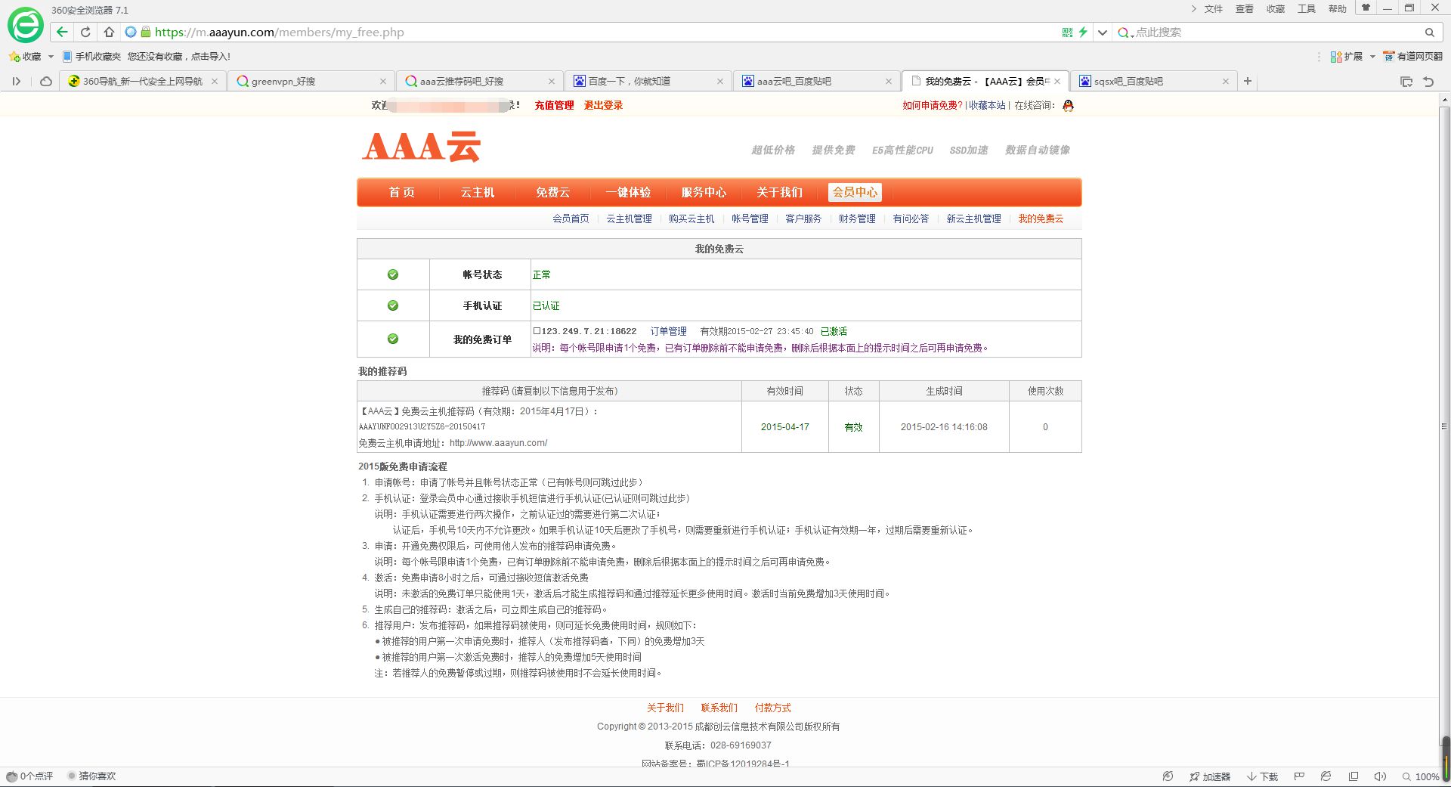This screenshot has height=787, width=1451.
Task: Open the 财务管理 submenu link
Action: 857,218
